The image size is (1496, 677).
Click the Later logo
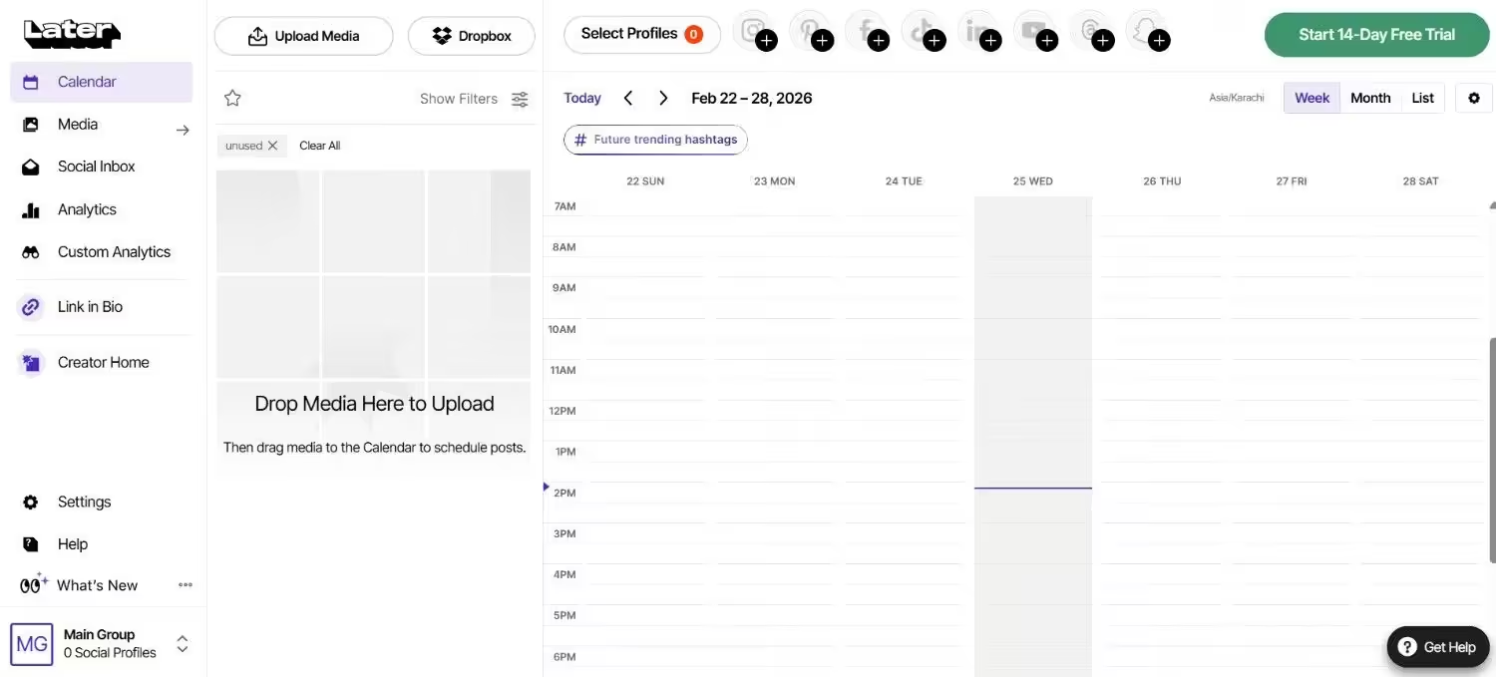coord(72,34)
